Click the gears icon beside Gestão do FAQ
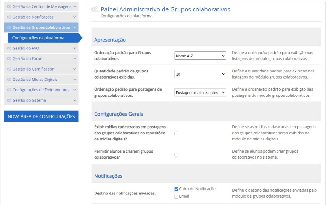Image resolution: width=327 pixels, height=205 pixels. click(x=9, y=48)
